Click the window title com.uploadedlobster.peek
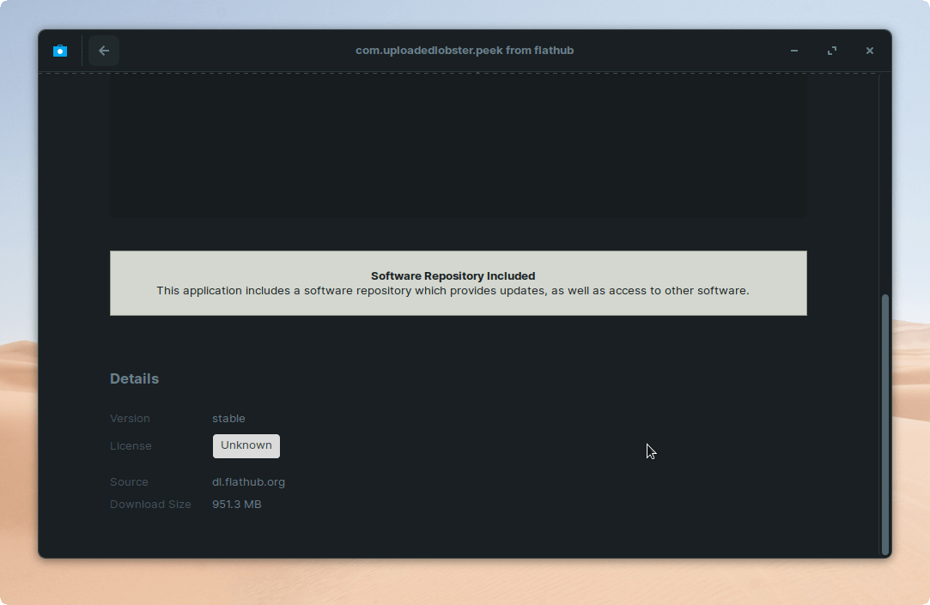Image resolution: width=930 pixels, height=605 pixels. [465, 51]
